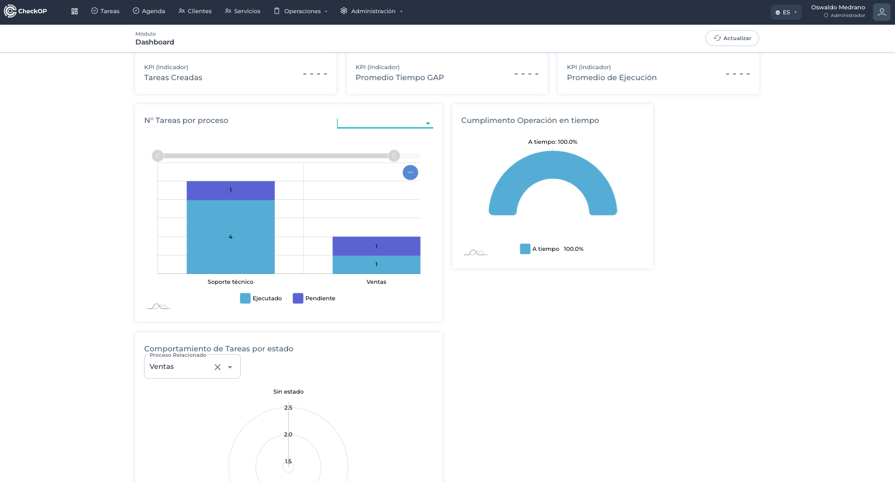Expand the Operaciones dropdown menu
The height and width of the screenshot is (482, 895).
[x=301, y=11]
